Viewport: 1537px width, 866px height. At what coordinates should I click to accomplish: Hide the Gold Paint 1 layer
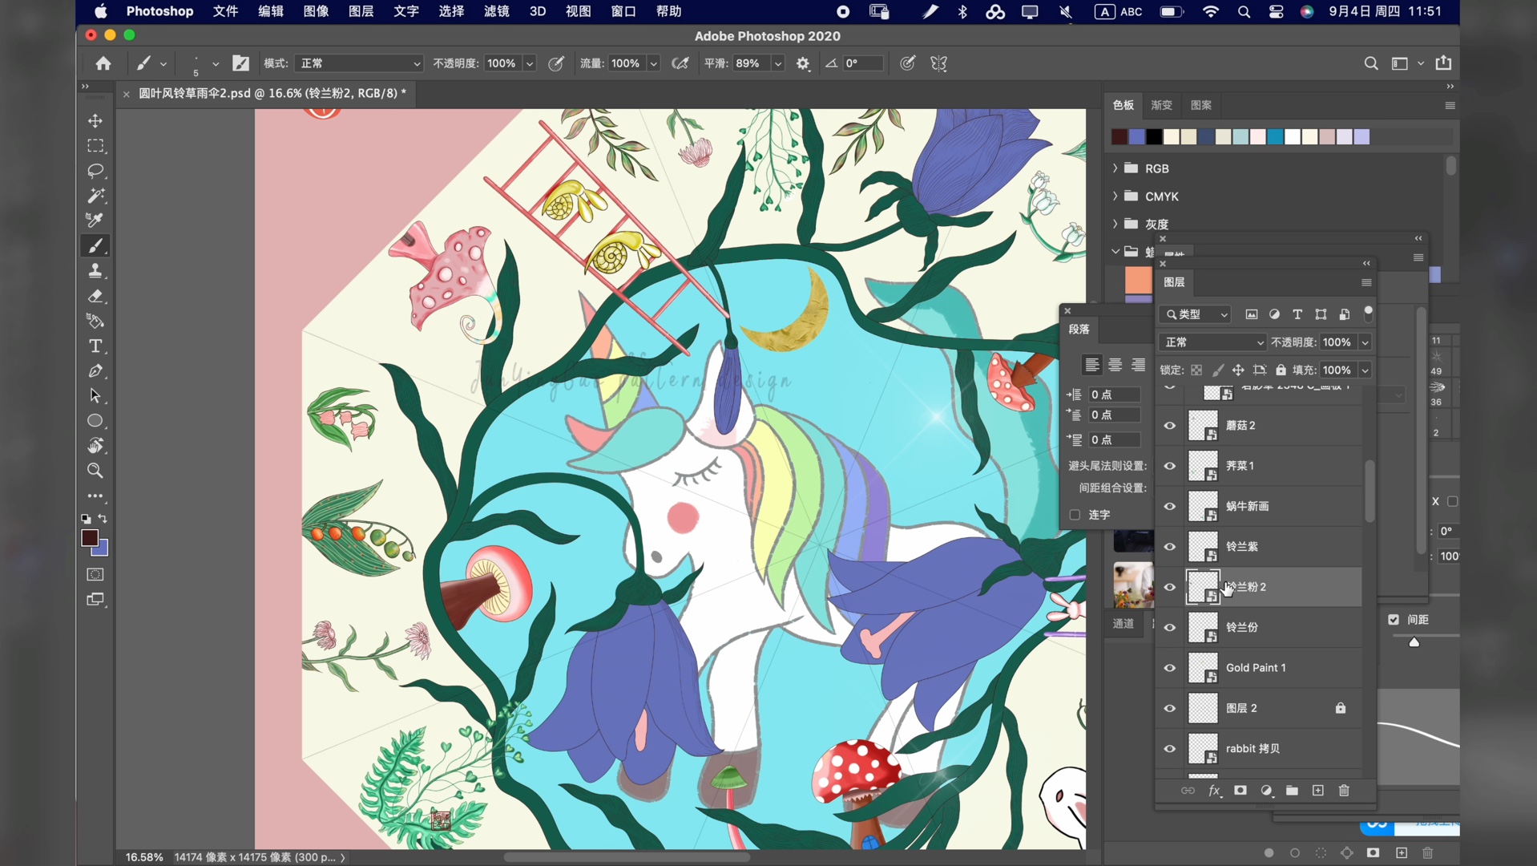click(1170, 668)
